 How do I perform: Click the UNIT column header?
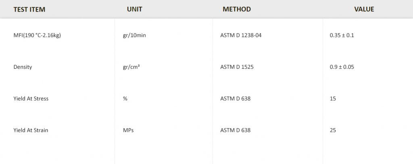click(x=134, y=9)
